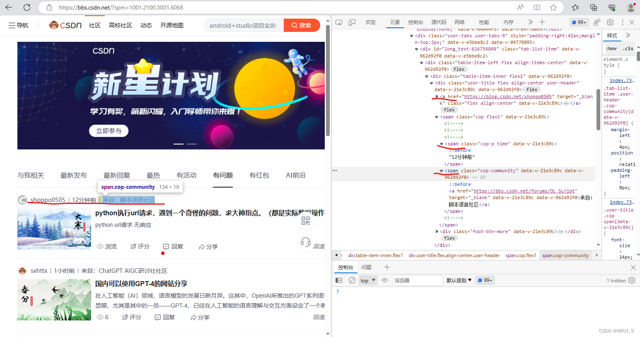Show more styles pane tabs chevron
Viewport: 640px width, 337px height.
pos(628,36)
